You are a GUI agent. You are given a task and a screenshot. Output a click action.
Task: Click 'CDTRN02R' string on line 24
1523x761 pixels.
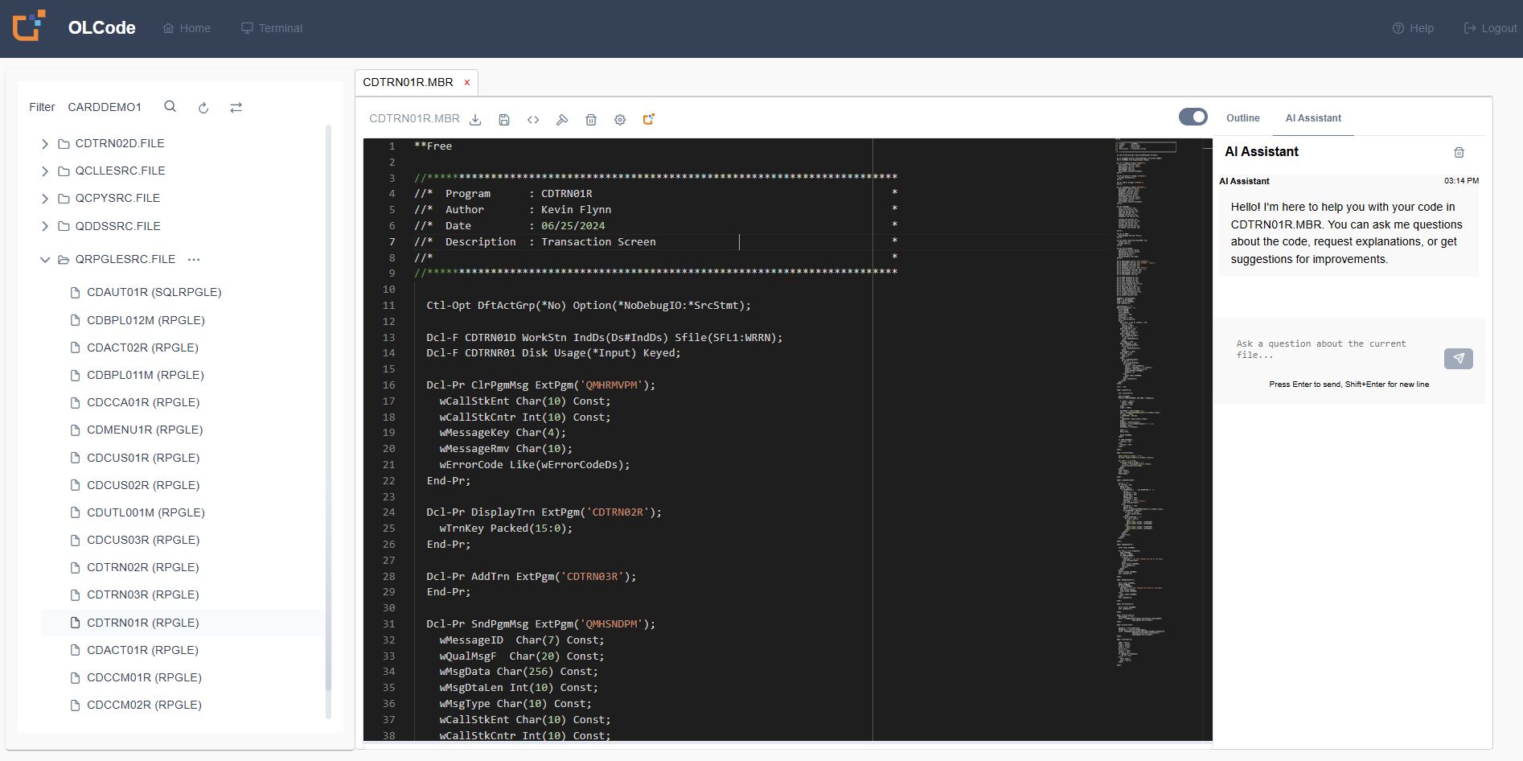618,512
